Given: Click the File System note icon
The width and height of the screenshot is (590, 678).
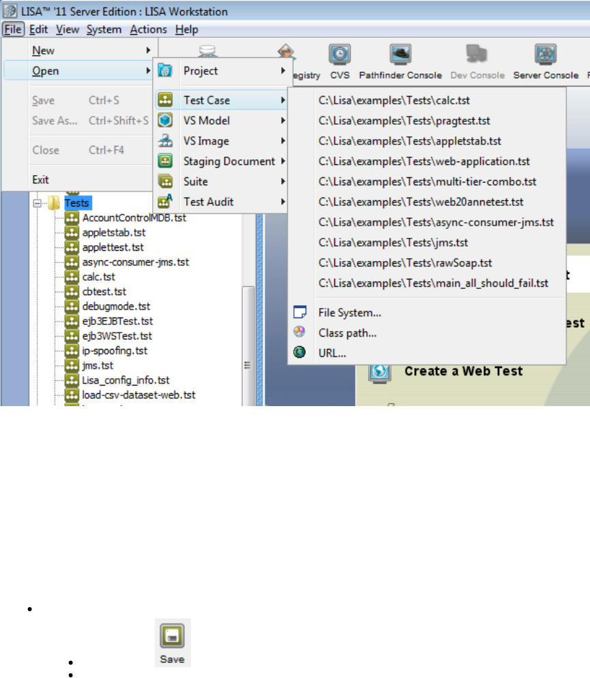Looking at the screenshot, I should (299, 312).
